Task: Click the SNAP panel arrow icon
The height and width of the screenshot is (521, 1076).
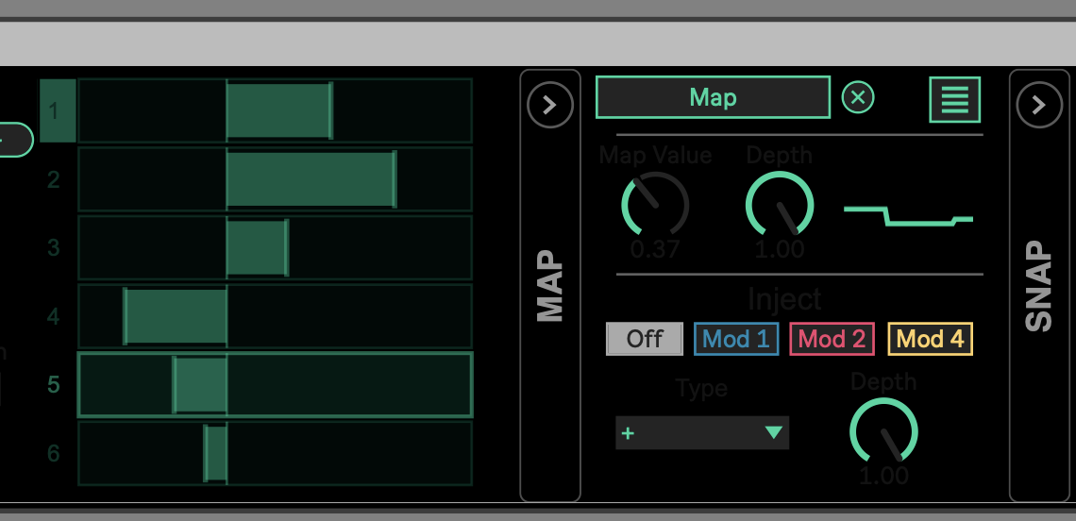Action: (x=1038, y=105)
